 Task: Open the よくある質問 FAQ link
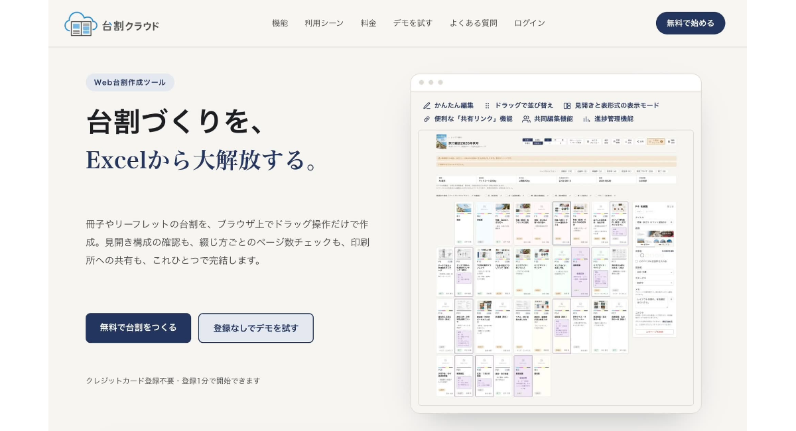[474, 23]
